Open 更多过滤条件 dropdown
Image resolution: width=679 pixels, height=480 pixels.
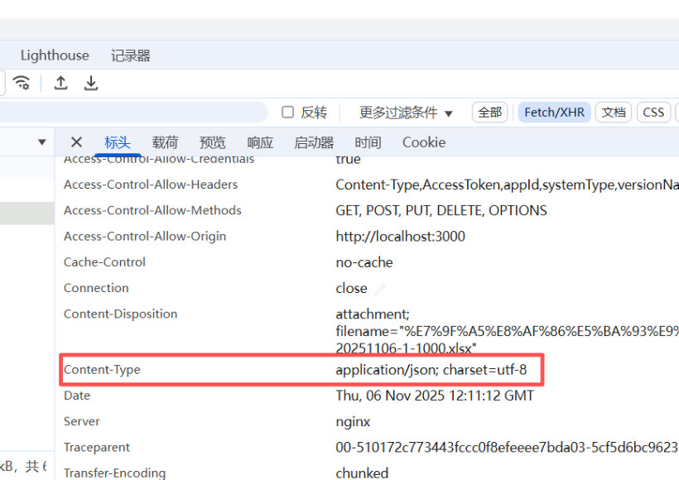coord(406,113)
